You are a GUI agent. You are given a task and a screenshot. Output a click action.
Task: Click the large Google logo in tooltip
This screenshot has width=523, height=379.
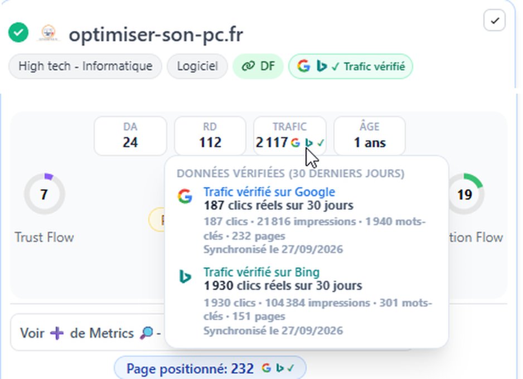(185, 196)
